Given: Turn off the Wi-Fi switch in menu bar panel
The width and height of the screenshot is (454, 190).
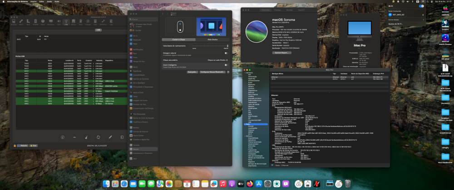Looking at the screenshot, I should [421, 6].
